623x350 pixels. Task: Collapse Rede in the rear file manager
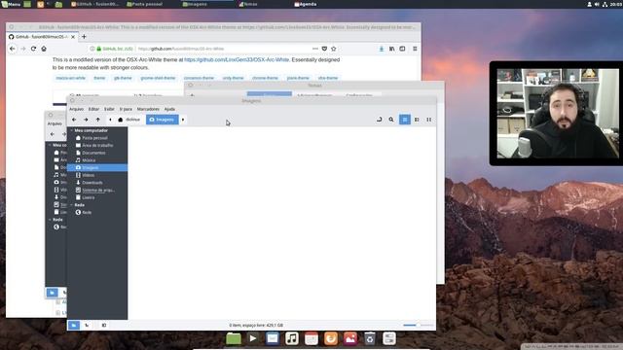(x=50, y=220)
